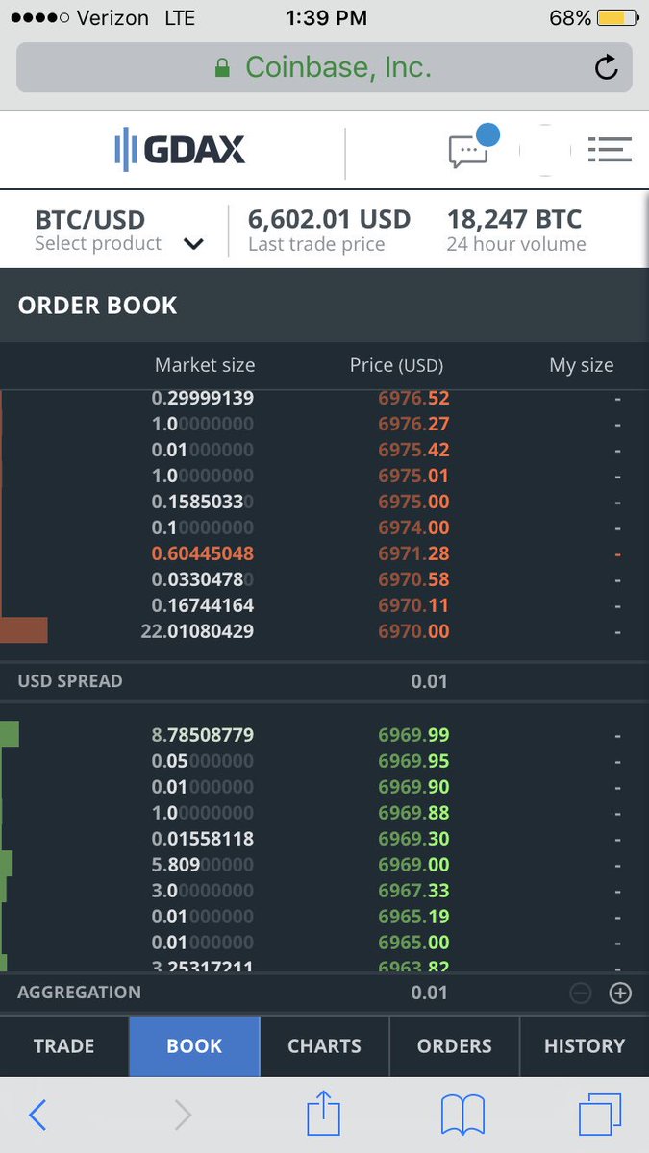Viewport: 649px width, 1153px height.
Task: Select the 6970.00 sell price
Action: coord(413,631)
